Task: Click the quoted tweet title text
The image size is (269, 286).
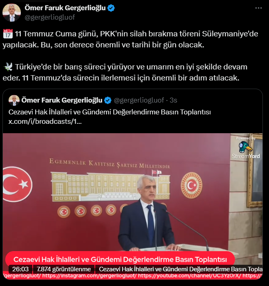Action: pos(110,112)
